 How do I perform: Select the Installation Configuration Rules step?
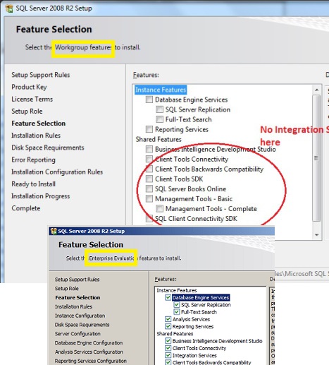coord(57,172)
